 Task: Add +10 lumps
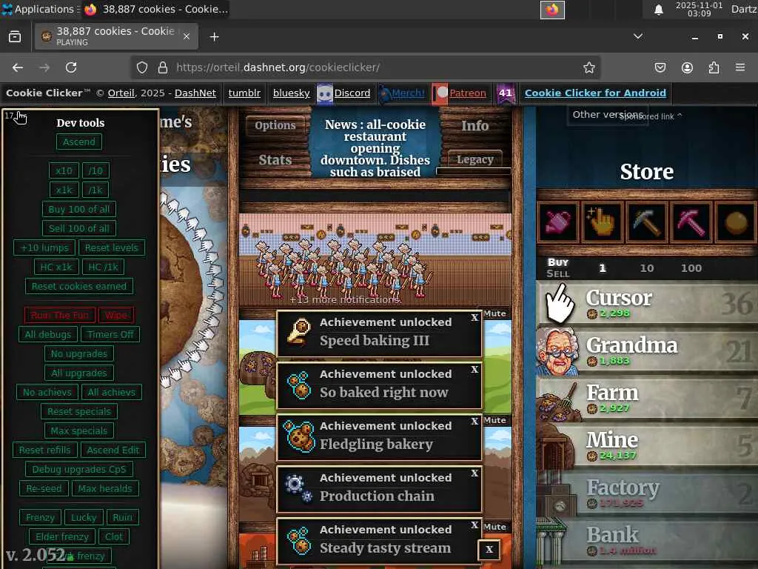point(44,247)
